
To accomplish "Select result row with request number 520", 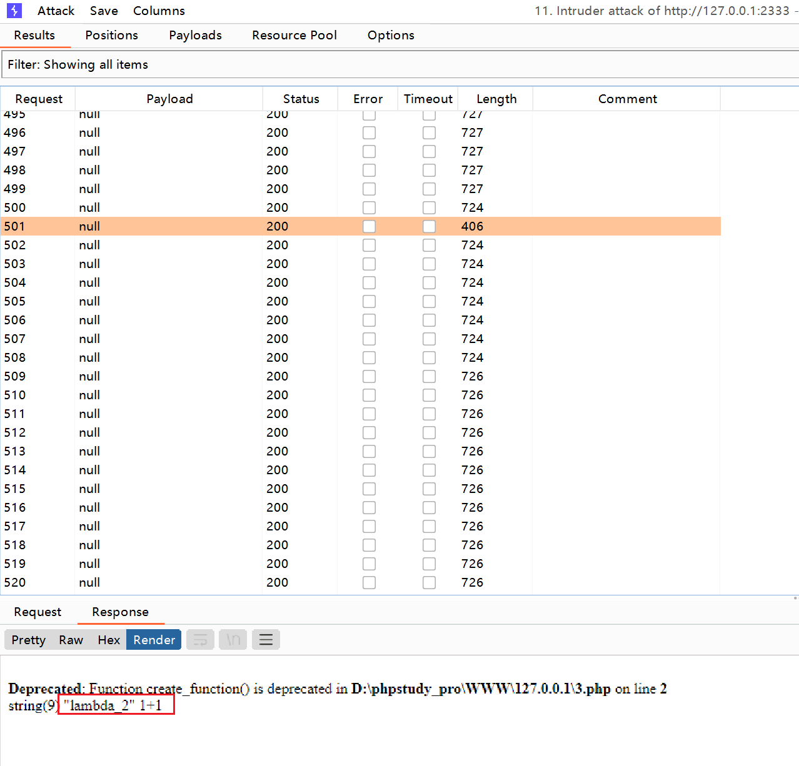I will point(360,582).
